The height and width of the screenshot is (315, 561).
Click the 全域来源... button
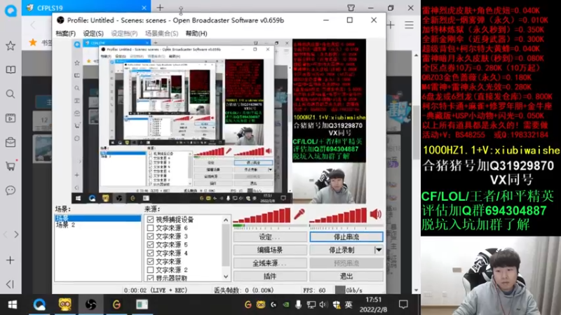click(x=270, y=263)
